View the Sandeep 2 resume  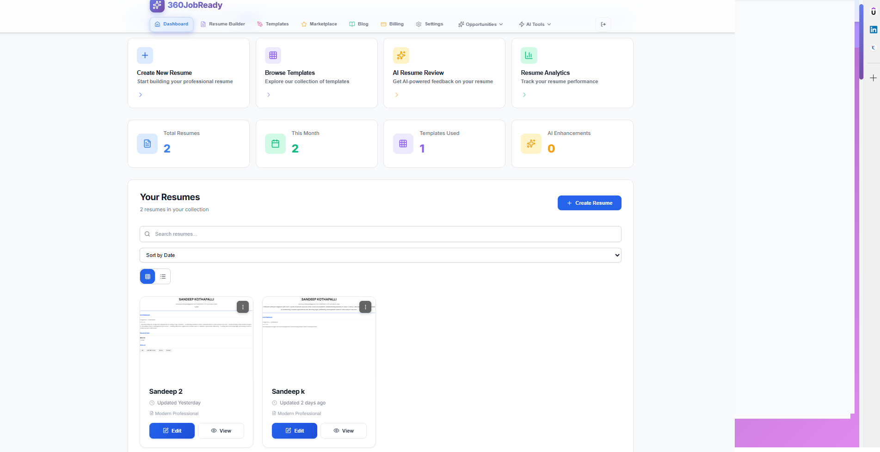(221, 431)
